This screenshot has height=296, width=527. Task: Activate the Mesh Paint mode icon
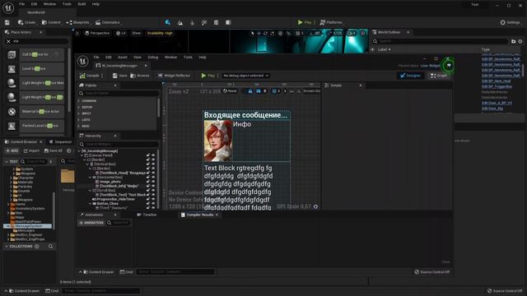204,22
